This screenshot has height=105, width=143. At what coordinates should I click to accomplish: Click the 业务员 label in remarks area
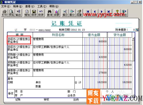click(x=71, y=96)
